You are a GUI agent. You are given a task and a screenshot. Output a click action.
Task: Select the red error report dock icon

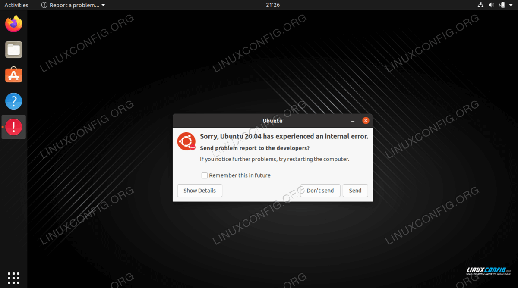[x=14, y=127]
